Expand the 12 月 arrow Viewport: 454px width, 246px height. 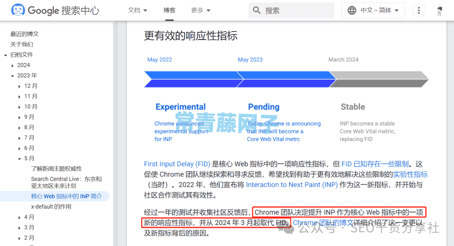pyautogui.click(x=19, y=86)
